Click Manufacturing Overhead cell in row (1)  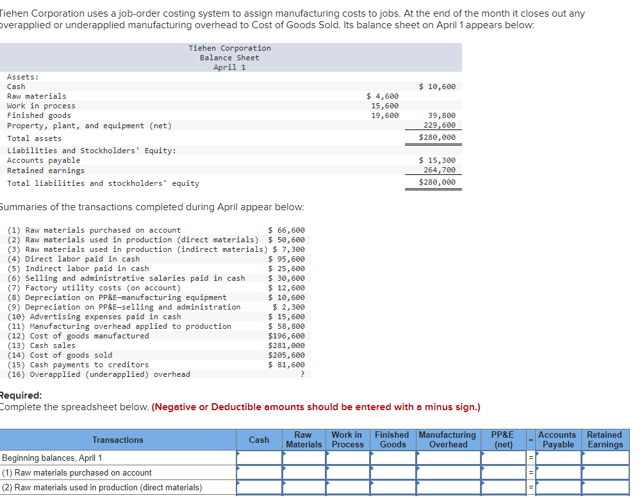pos(448,472)
